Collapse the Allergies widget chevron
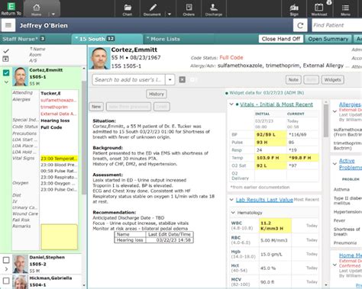 coord(335,111)
